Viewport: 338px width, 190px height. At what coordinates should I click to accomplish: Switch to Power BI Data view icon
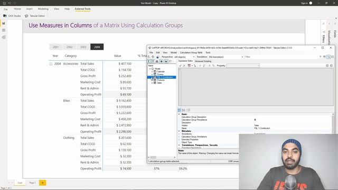[4, 31]
